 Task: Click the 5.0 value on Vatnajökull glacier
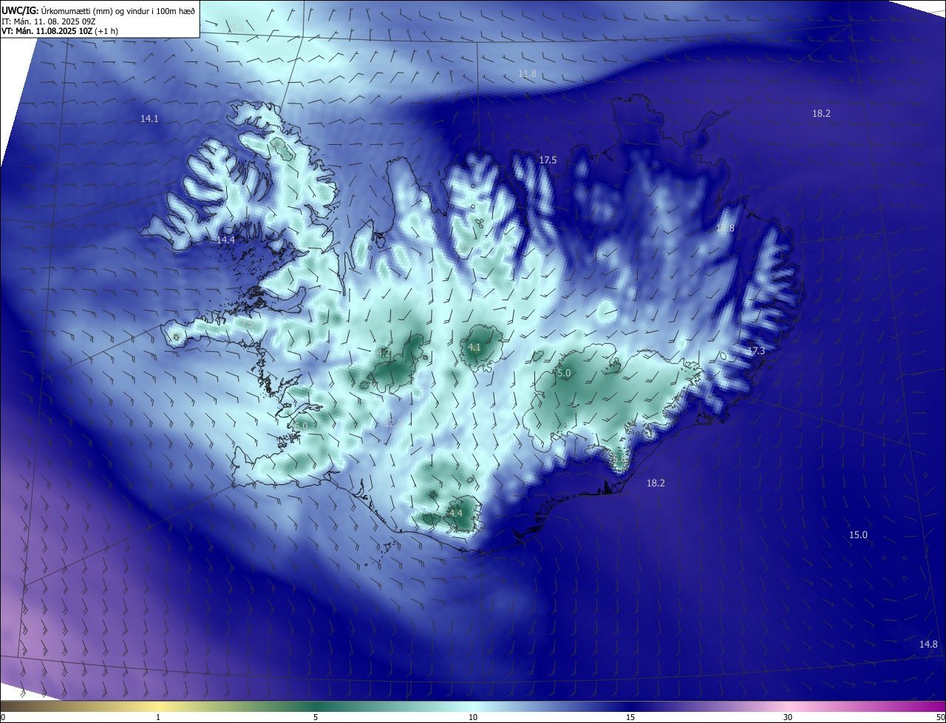point(564,373)
